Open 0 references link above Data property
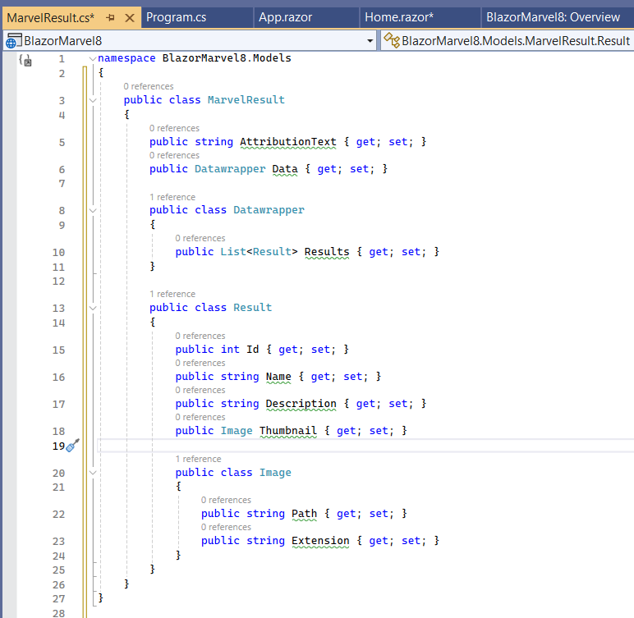This screenshot has height=618, width=634. [x=174, y=155]
